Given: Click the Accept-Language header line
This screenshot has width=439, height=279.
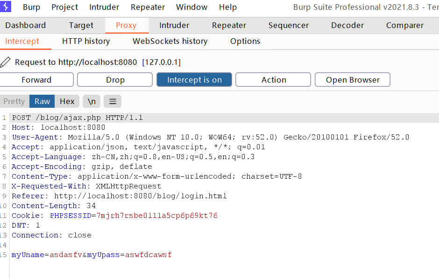Looking at the screenshot, I should pos(133,157).
